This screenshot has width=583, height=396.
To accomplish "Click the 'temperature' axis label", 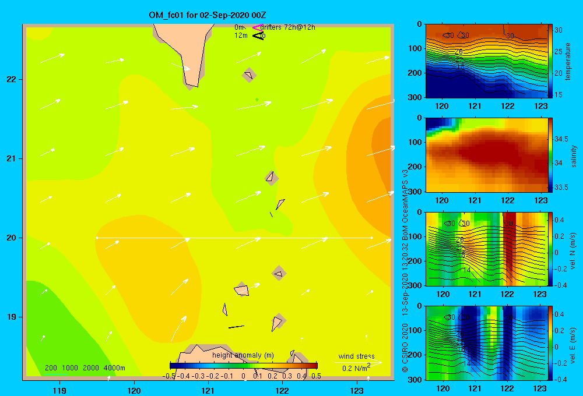I will [568, 61].
